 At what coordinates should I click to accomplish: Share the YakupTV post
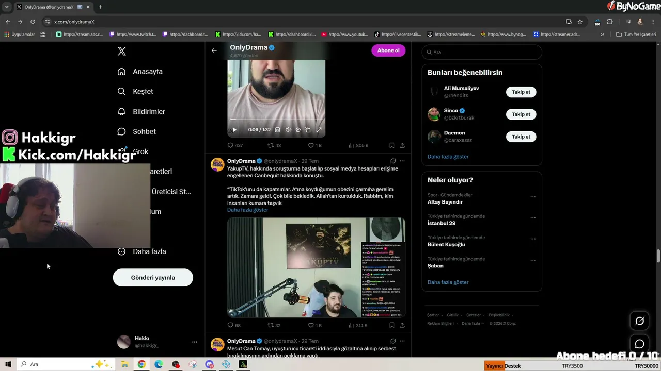(402, 325)
